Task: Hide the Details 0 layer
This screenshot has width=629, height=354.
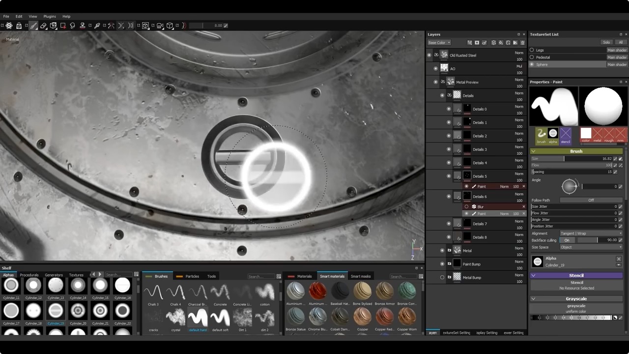Action: click(x=449, y=109)
